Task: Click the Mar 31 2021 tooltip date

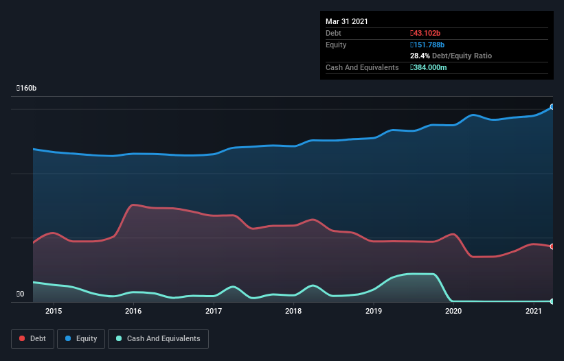Action: 347,21
